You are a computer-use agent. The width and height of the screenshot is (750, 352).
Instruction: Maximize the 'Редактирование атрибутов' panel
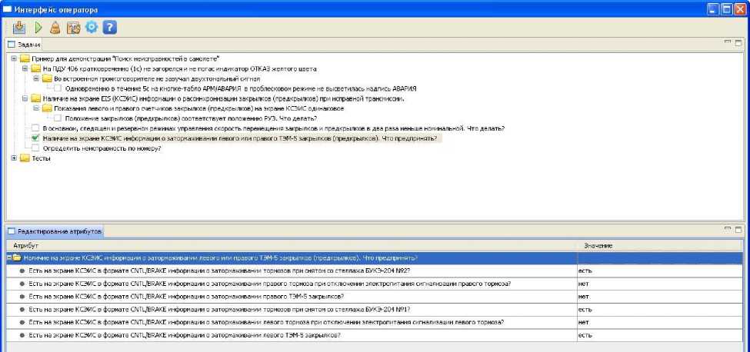click(738, 229)
